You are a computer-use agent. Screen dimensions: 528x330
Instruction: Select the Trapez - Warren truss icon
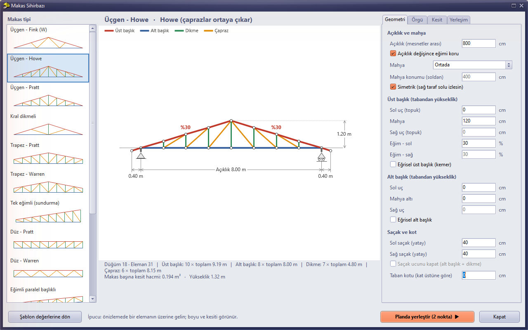click(x=48, y=187)
